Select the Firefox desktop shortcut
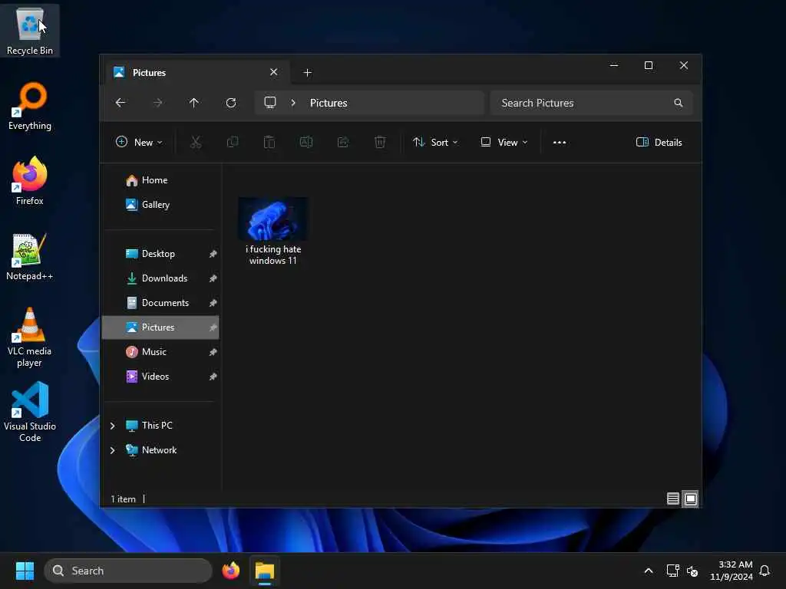The width and height of the screenshot is (786, 589). [30, 181]
